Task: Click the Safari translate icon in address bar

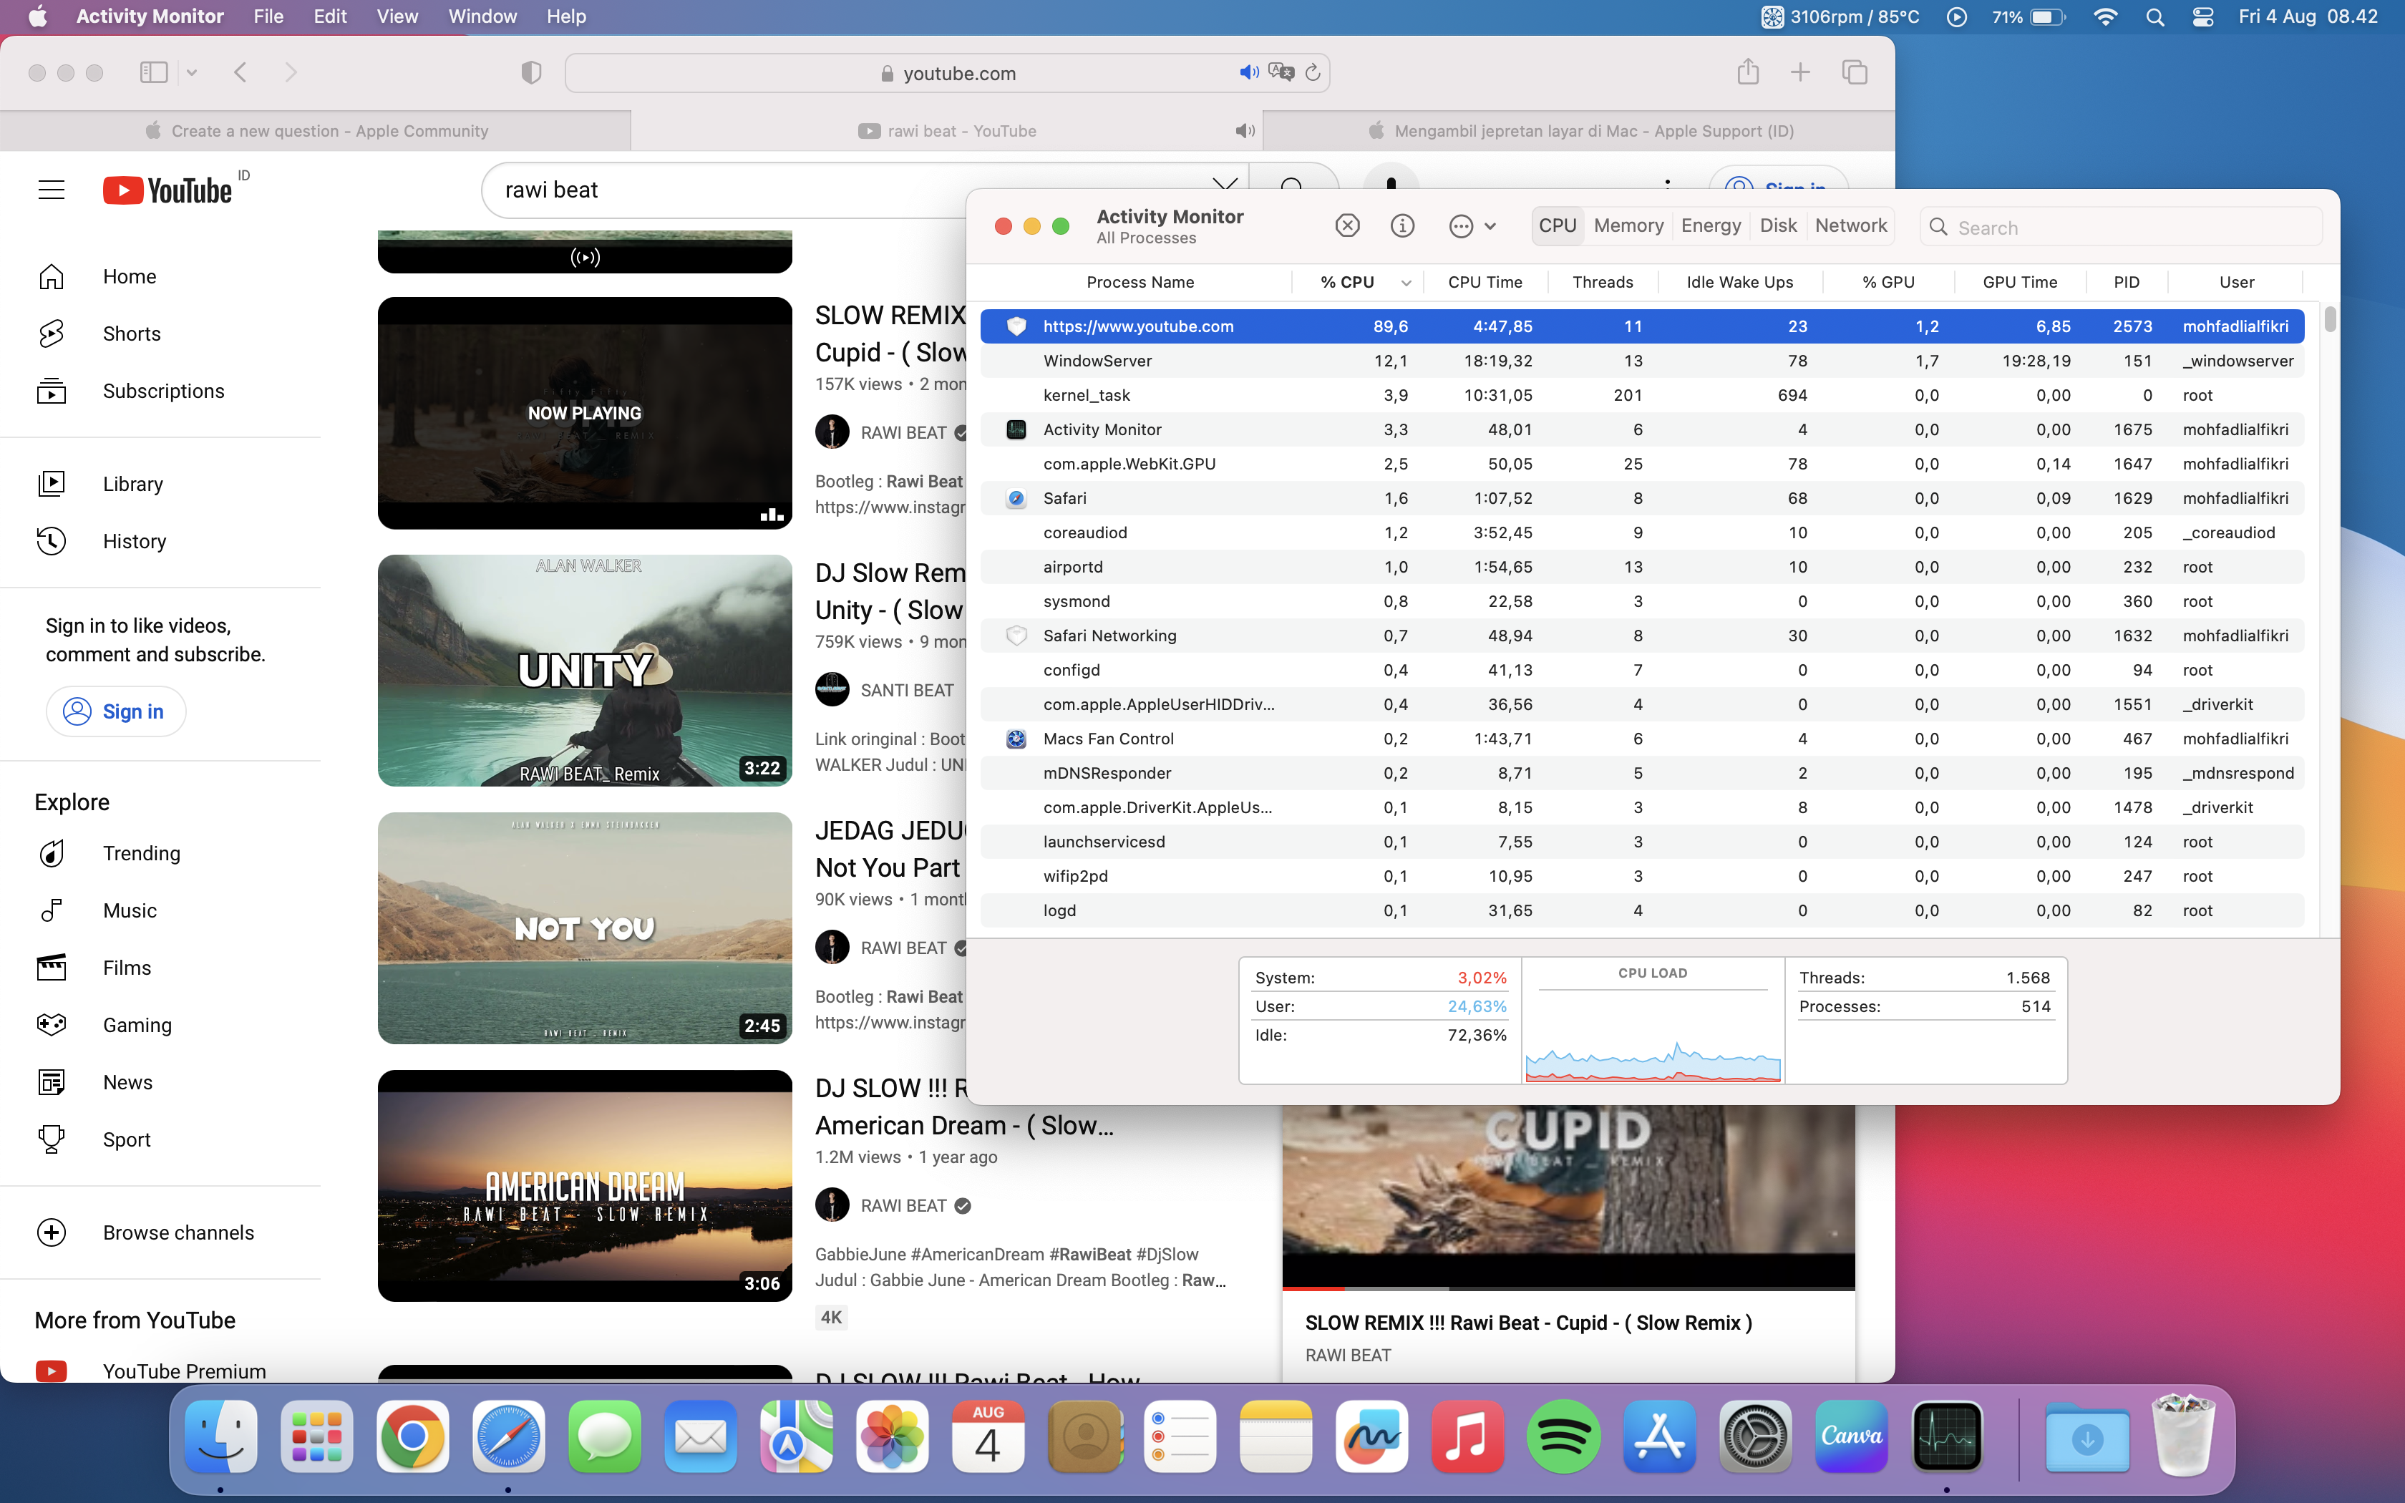Action: click(1281, 72)
